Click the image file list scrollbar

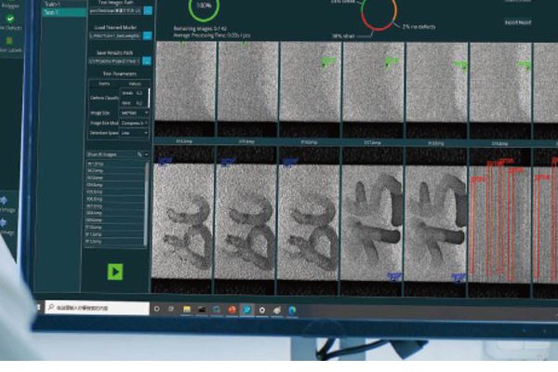tap(146, 203)
